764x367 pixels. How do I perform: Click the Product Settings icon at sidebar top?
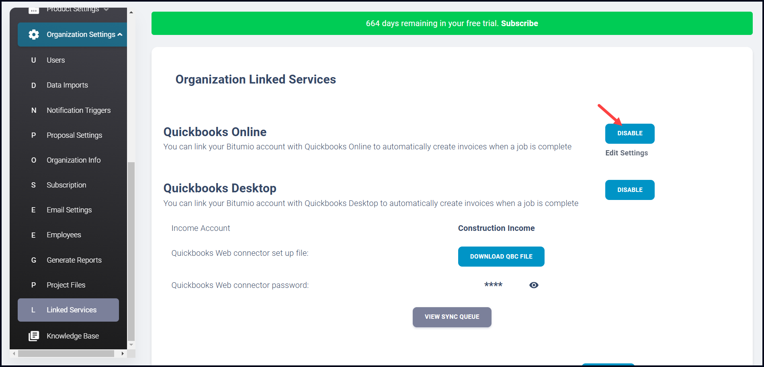tap(34, 10)
